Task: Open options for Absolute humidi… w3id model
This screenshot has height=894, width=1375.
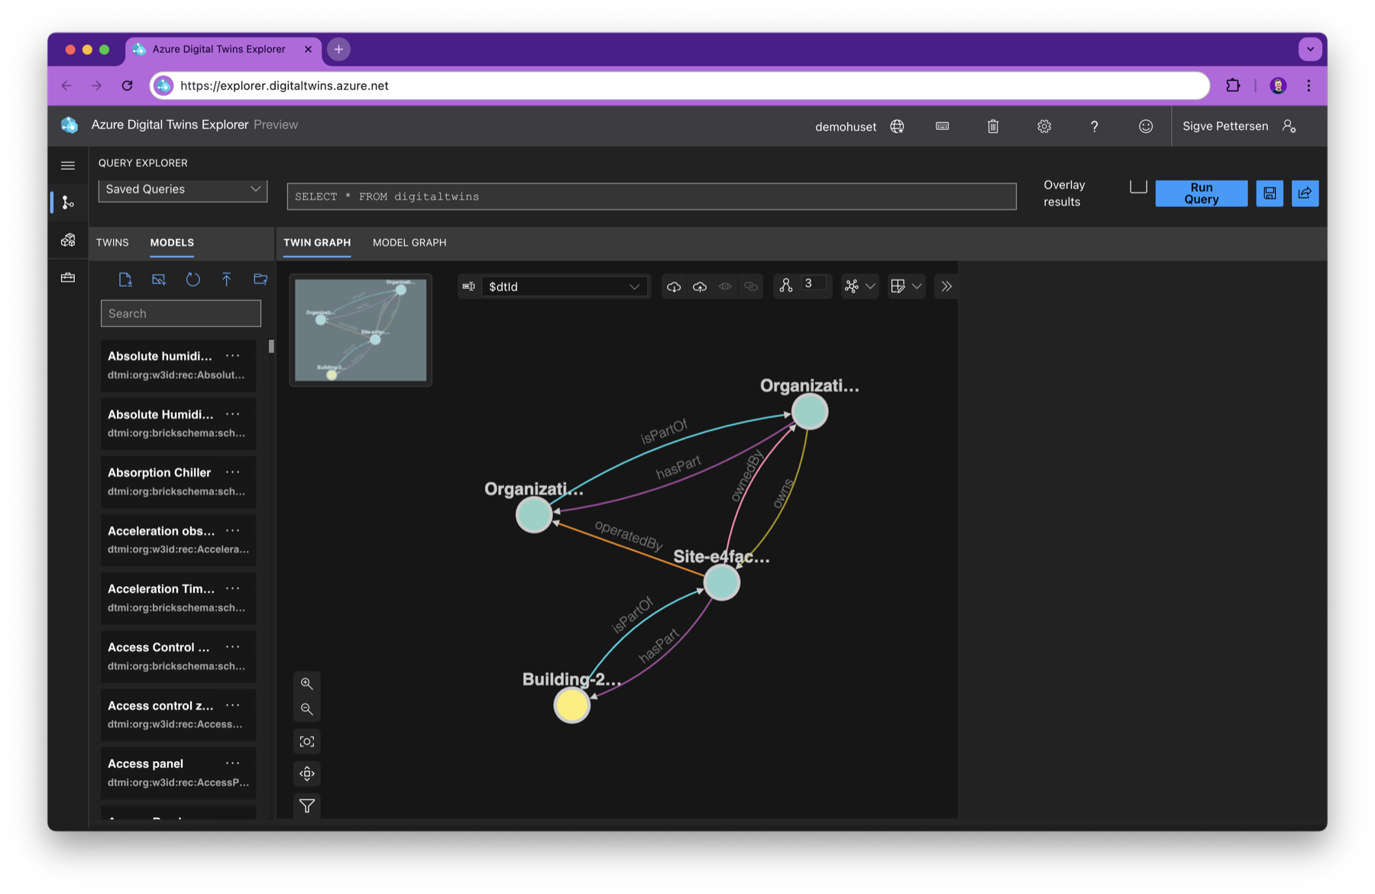Action: [233, 356]
